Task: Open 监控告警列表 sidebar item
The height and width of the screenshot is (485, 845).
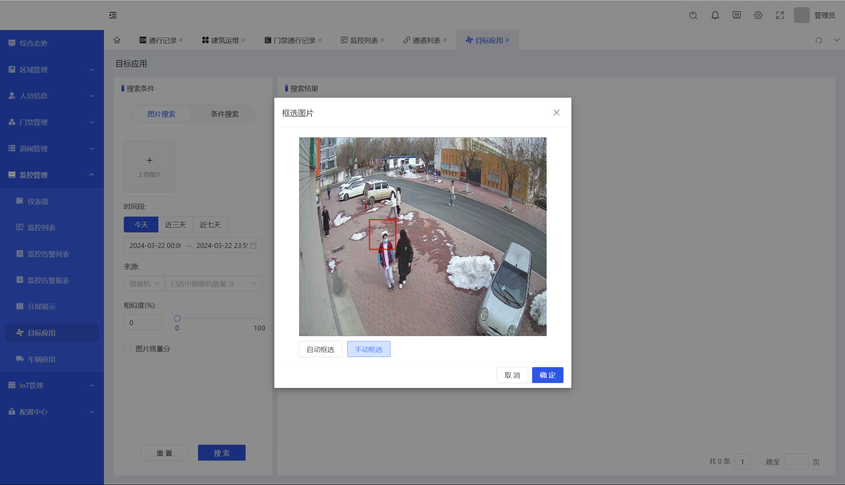Action: [52, 254]
